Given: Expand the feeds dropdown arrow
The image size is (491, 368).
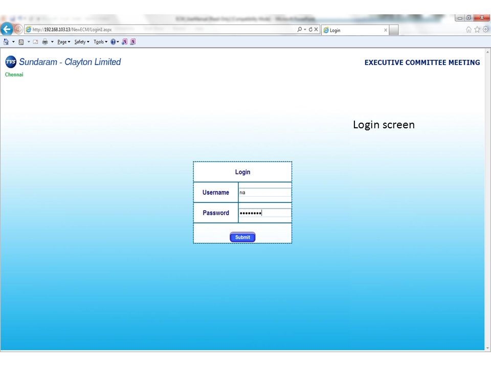Looking at the screenshot, I should pyautogui.click(x=29, y=41).
